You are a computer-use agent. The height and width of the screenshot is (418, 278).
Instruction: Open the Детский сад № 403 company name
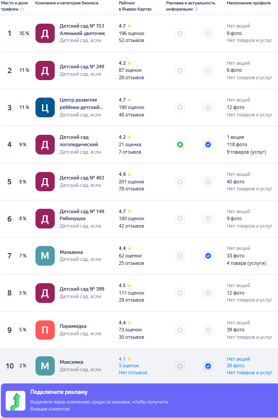point(82,178)
